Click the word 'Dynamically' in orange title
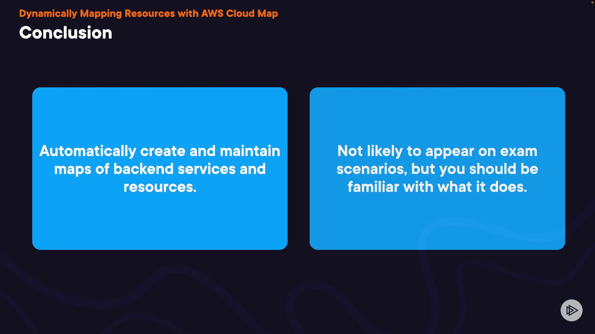Image resolution: width=595 pixels, height=334 pixels. [48, 13]
